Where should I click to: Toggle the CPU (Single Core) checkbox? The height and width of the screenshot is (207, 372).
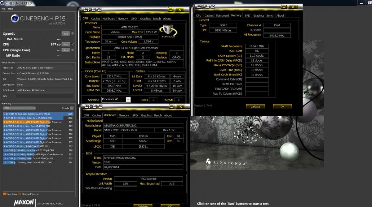[73, 50]
